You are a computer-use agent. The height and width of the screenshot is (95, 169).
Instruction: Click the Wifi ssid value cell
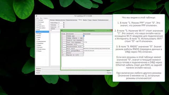(98, 49)
